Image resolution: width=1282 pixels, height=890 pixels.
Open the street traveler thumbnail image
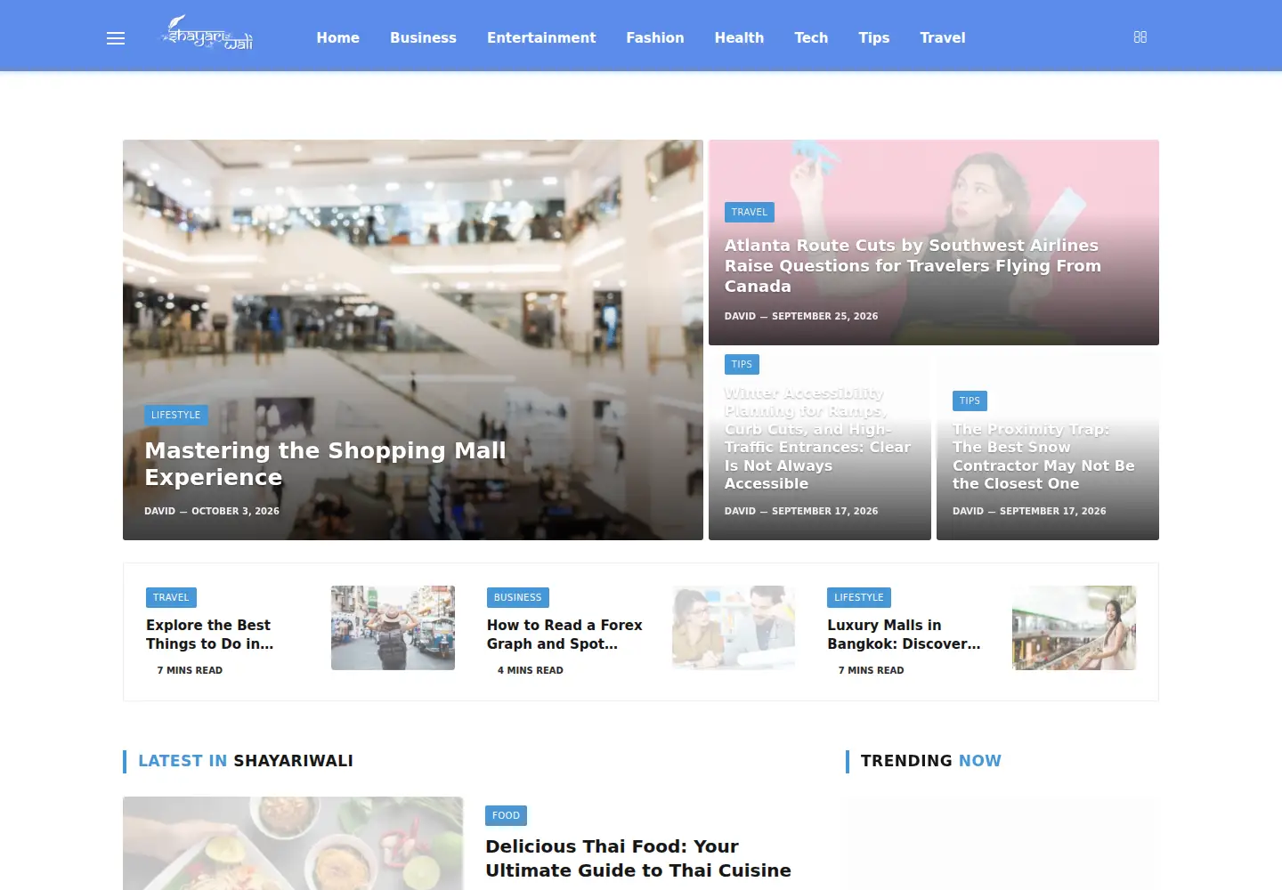click(393, 627)
